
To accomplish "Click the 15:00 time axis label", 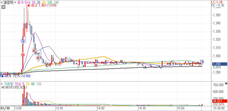I will (181, 108).
